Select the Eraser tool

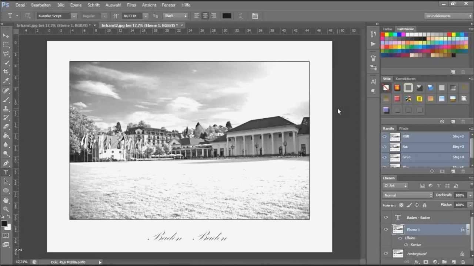[6, 127]
